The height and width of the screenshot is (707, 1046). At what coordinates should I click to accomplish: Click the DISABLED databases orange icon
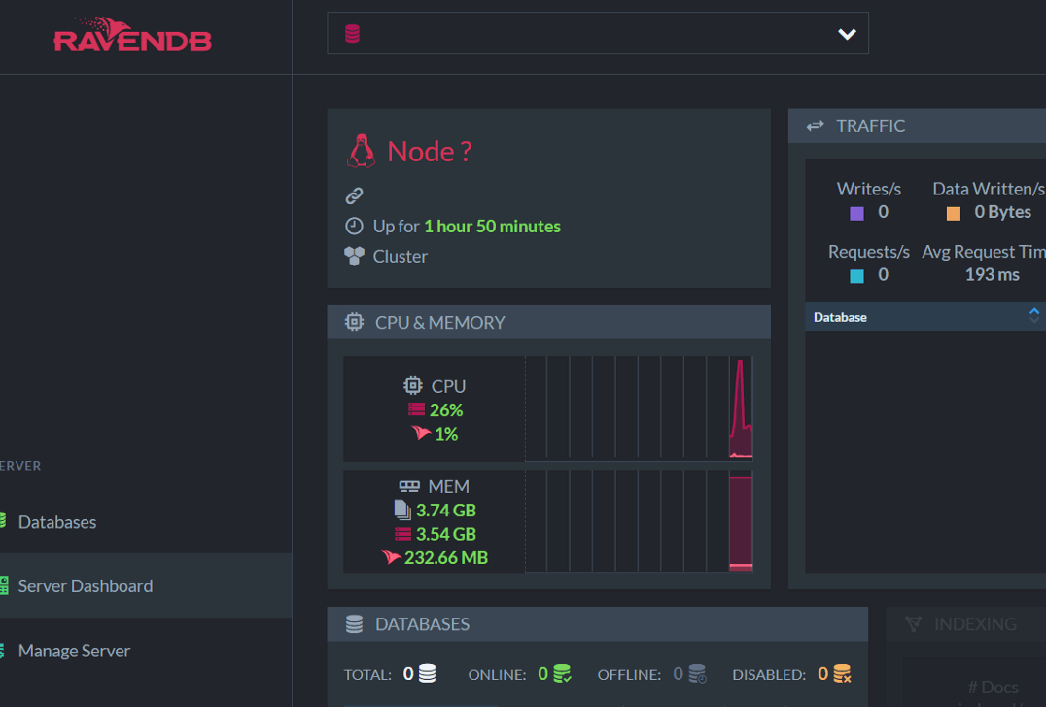click(x=843, y=674)
